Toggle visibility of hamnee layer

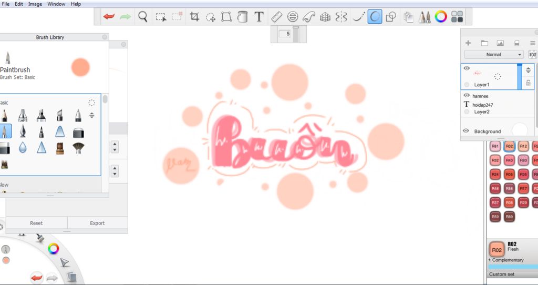coord(467,96)
